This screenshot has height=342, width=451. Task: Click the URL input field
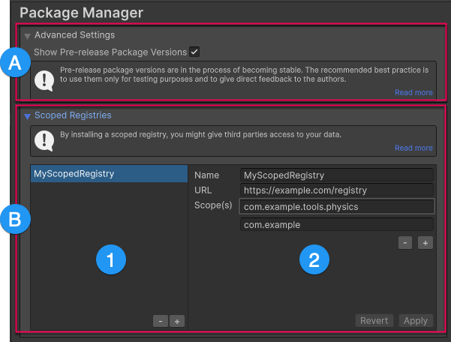pyautogui.click(x=336, y=190)
